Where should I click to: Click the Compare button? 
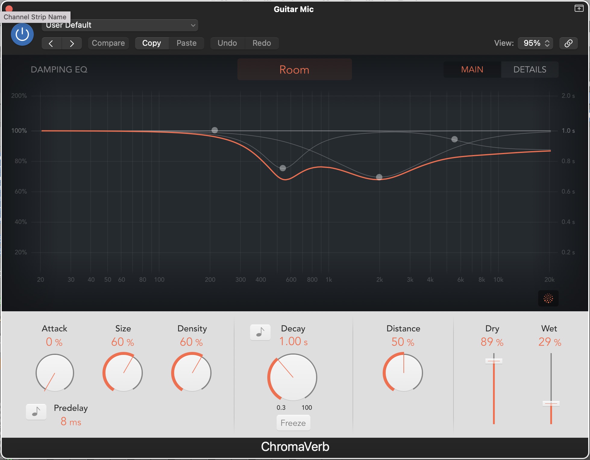click(108, 43)
